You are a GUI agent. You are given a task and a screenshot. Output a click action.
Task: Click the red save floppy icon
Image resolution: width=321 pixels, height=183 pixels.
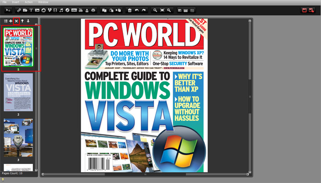click(x=304, y=10)
